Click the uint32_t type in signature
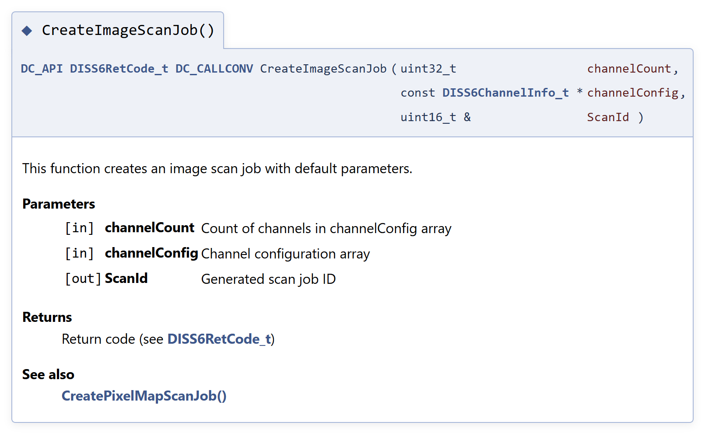The width and height of the screenshot is (705, 436). (428, 69)
